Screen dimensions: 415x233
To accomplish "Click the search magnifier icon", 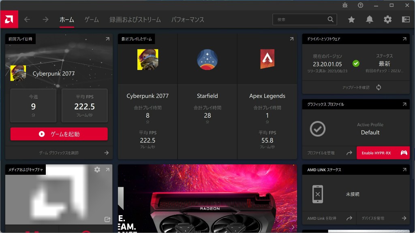I will click(x=331, y=19).
